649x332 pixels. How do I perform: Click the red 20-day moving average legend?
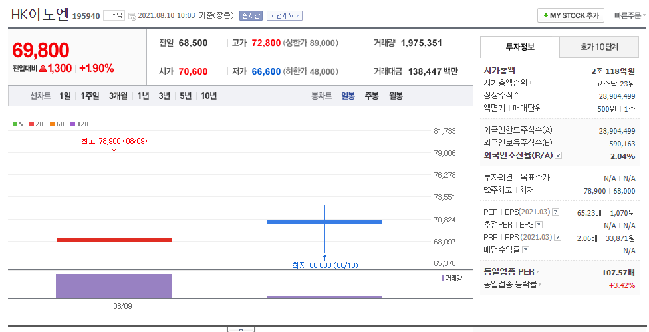37,124
